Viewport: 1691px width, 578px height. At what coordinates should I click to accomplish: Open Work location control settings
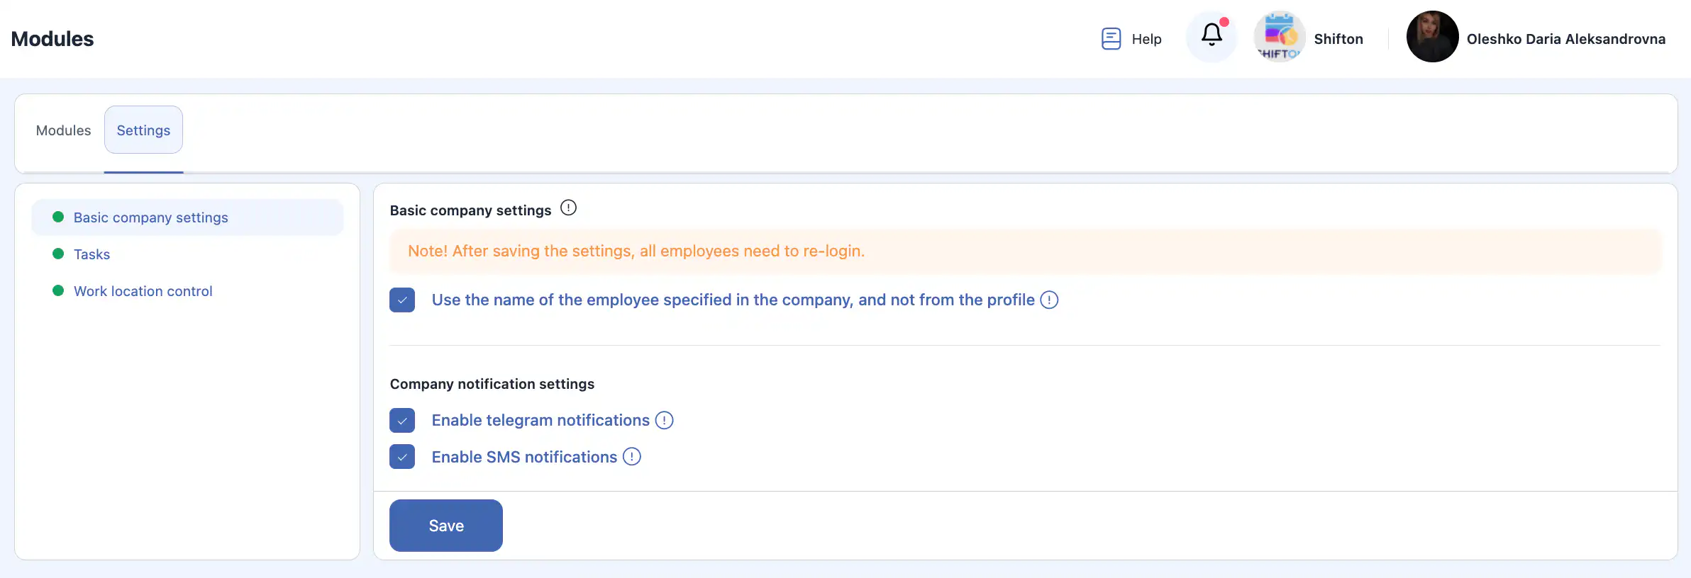(143, 292)
